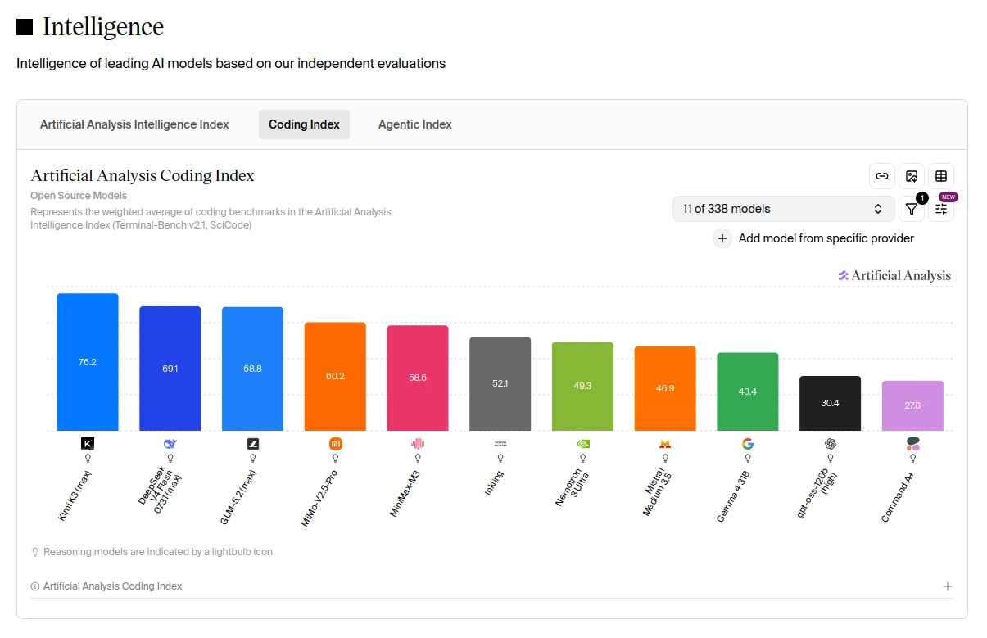Open the NEW chart settings sliders icon
The image size is (987, 638).
pyautogui.click(x=941, y=209)
